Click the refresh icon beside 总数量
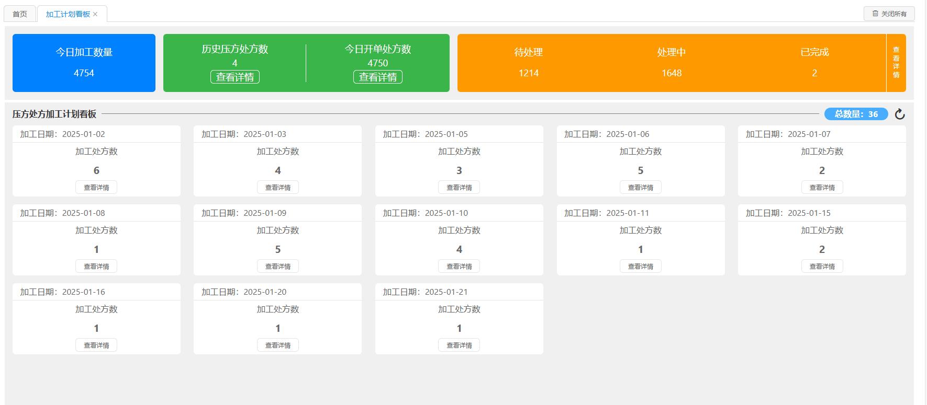Screen dimensions: 927x405 click(x=900, y=114)
